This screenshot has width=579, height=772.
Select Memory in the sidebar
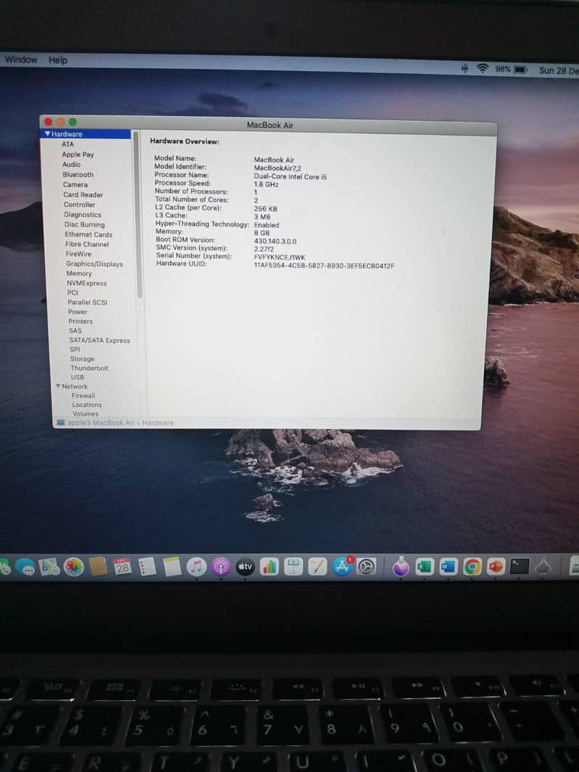(79, 273)
